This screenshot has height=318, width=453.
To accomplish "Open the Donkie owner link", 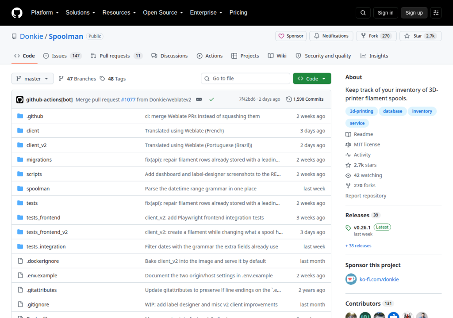I will pos(31,36).
